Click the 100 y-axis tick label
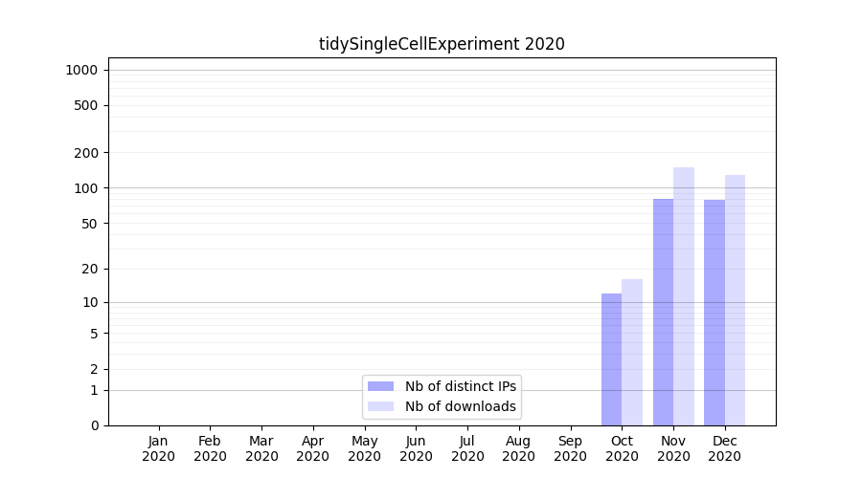Viewport: 862px width, 478px height. [x=87, y=188]
